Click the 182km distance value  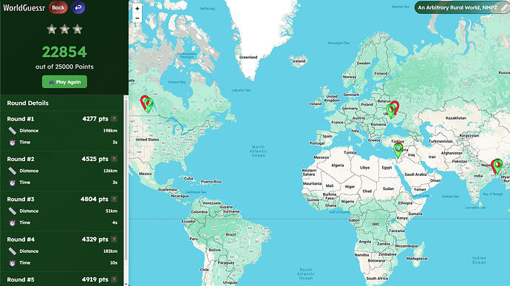(110, 251)
